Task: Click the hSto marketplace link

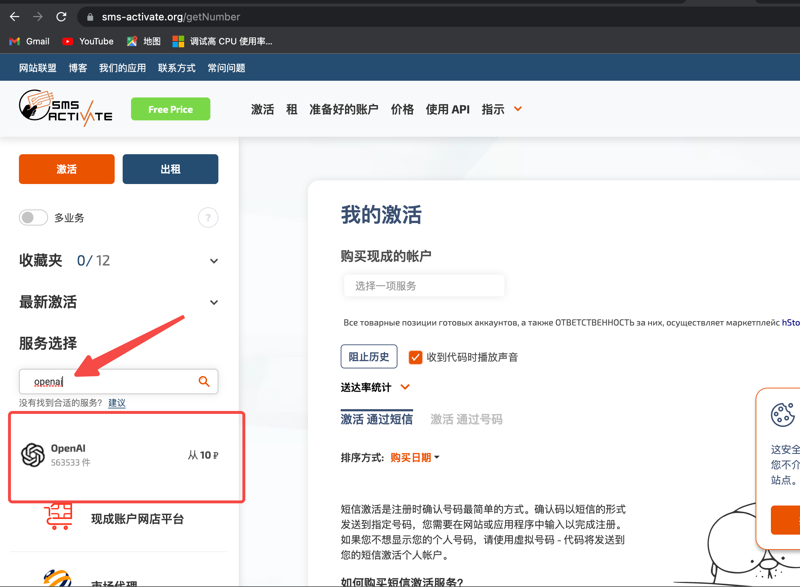Action: [791, 323]
